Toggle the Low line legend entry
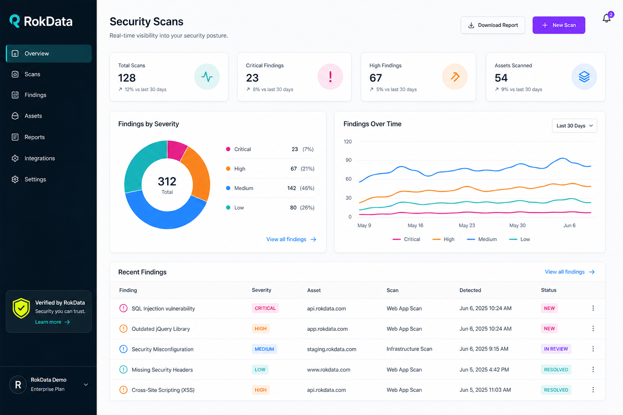Image resolution: width=623 pixels, height=415 pixels. (520, 240)
